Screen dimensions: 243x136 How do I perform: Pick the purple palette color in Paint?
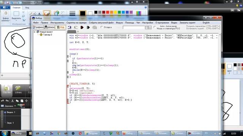point(131,12)
